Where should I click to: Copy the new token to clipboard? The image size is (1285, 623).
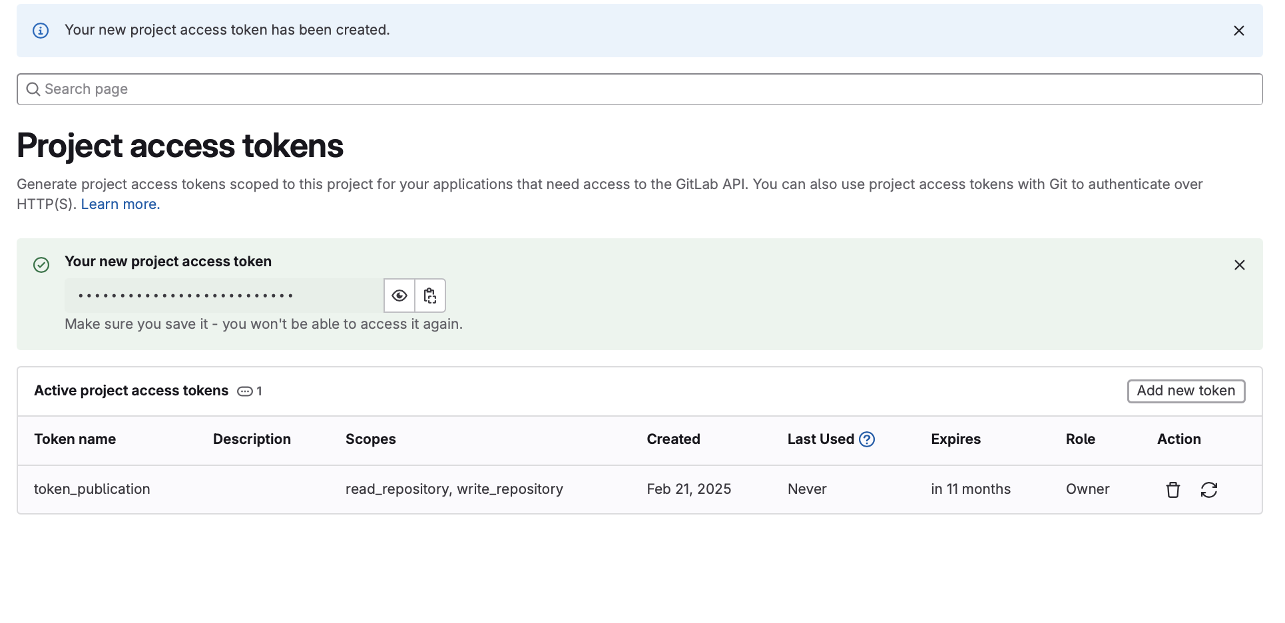[430, 296]
